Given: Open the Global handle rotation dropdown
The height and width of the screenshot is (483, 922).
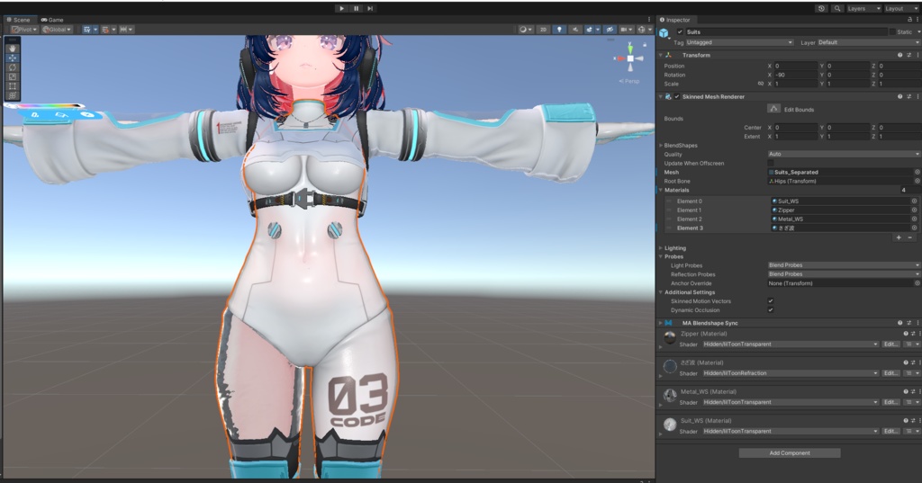Looking at the screenshot, I should 57,30.
